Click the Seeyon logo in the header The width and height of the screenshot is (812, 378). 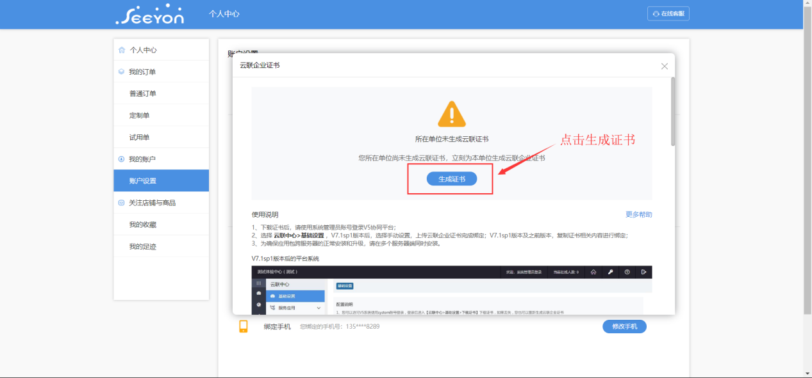tap(150, 14)
